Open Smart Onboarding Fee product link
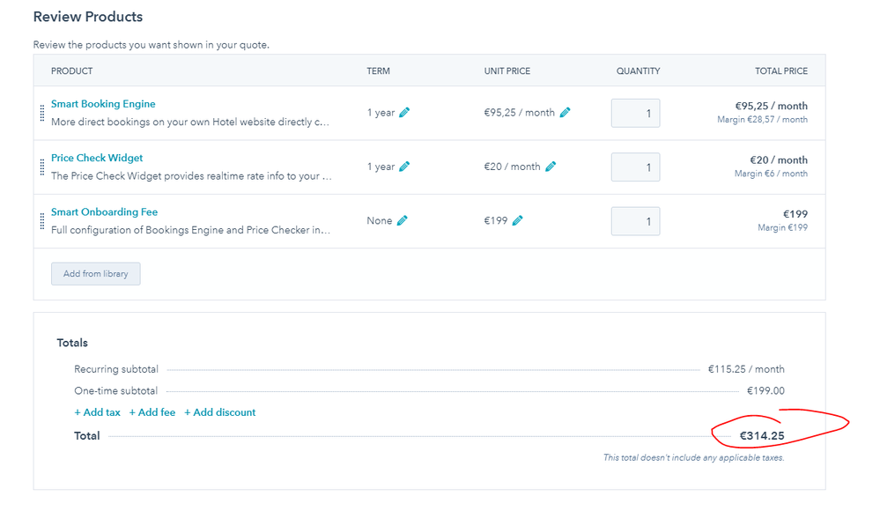This screenshot has width=880, height=526. coord(105,211)
